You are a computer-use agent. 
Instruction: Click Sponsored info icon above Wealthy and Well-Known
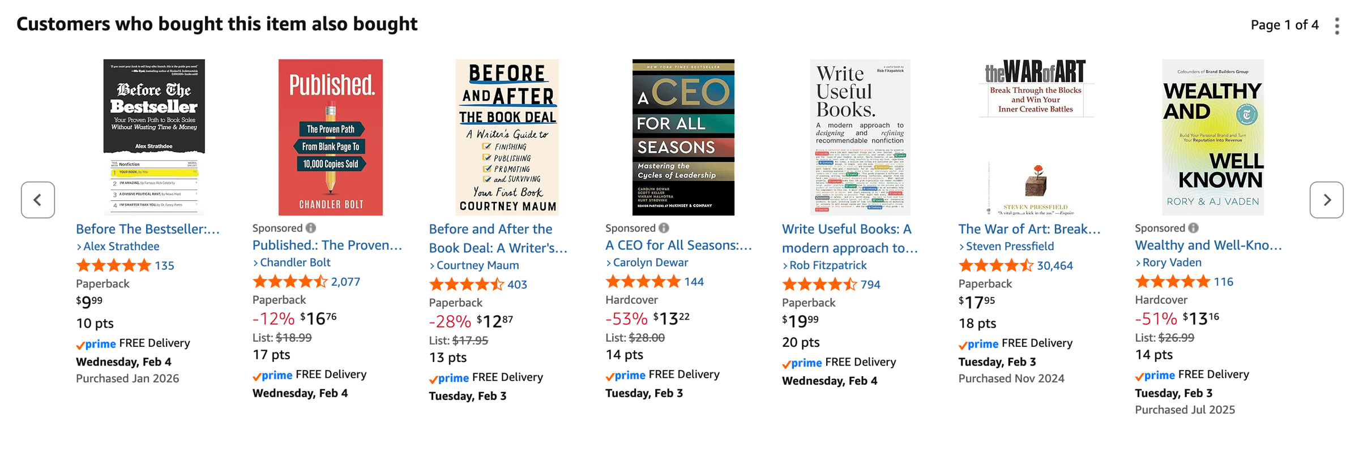[1193, 228]
